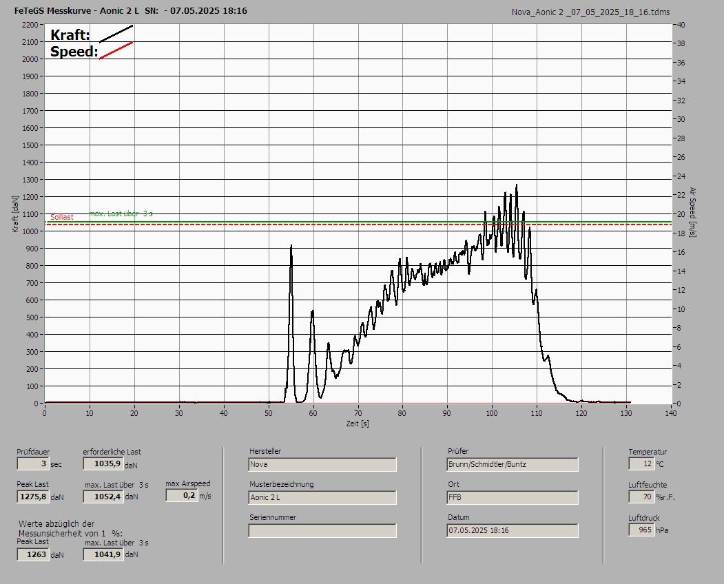The image size is (724, 584).
Task: Select corrected max. Last value 1041,9
Action: (103, 554)
